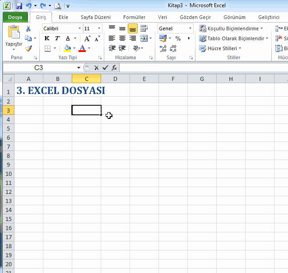Apply percent style format
Image resolution: width=288 pixels, height=273 pixels.
point(178,38)
